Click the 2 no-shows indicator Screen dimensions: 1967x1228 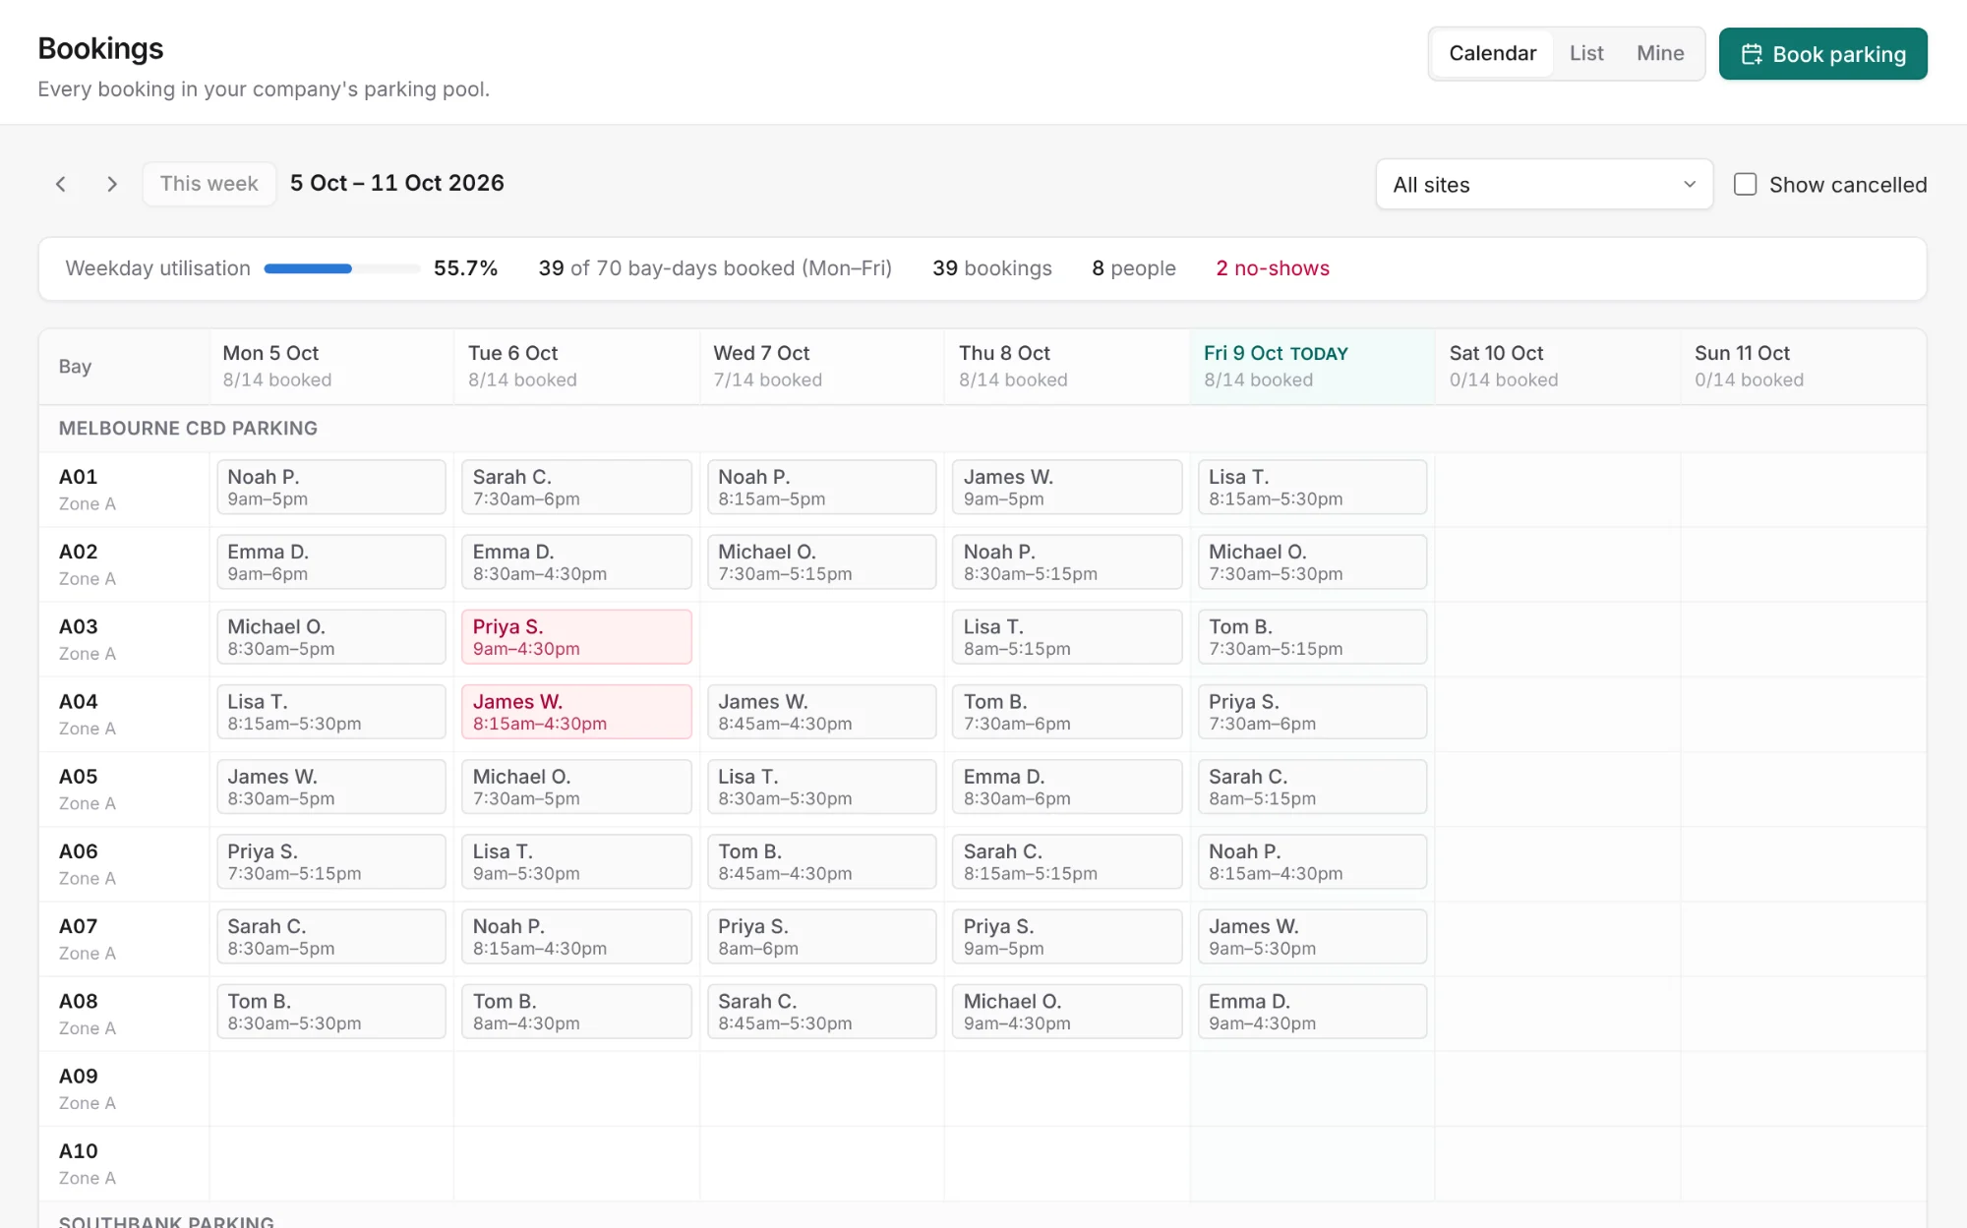tap(1272, 268)
